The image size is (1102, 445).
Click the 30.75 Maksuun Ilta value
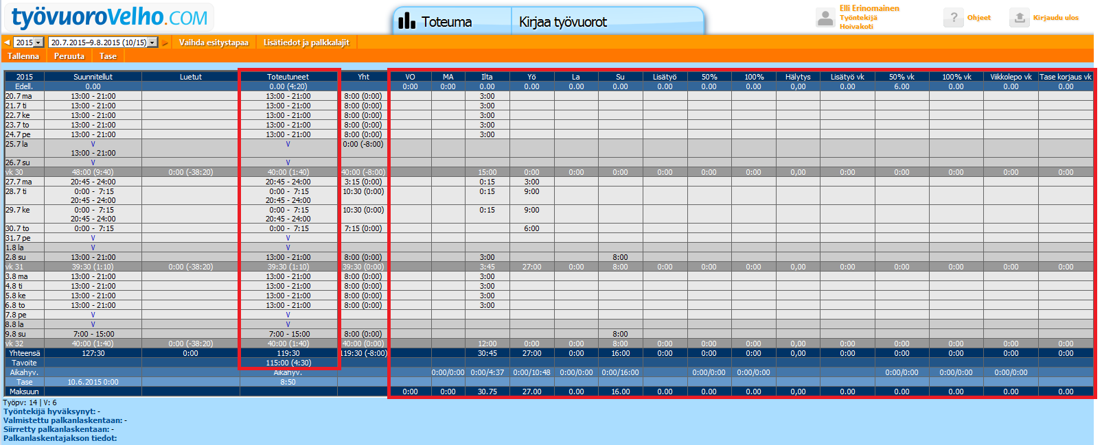(487, 392)
